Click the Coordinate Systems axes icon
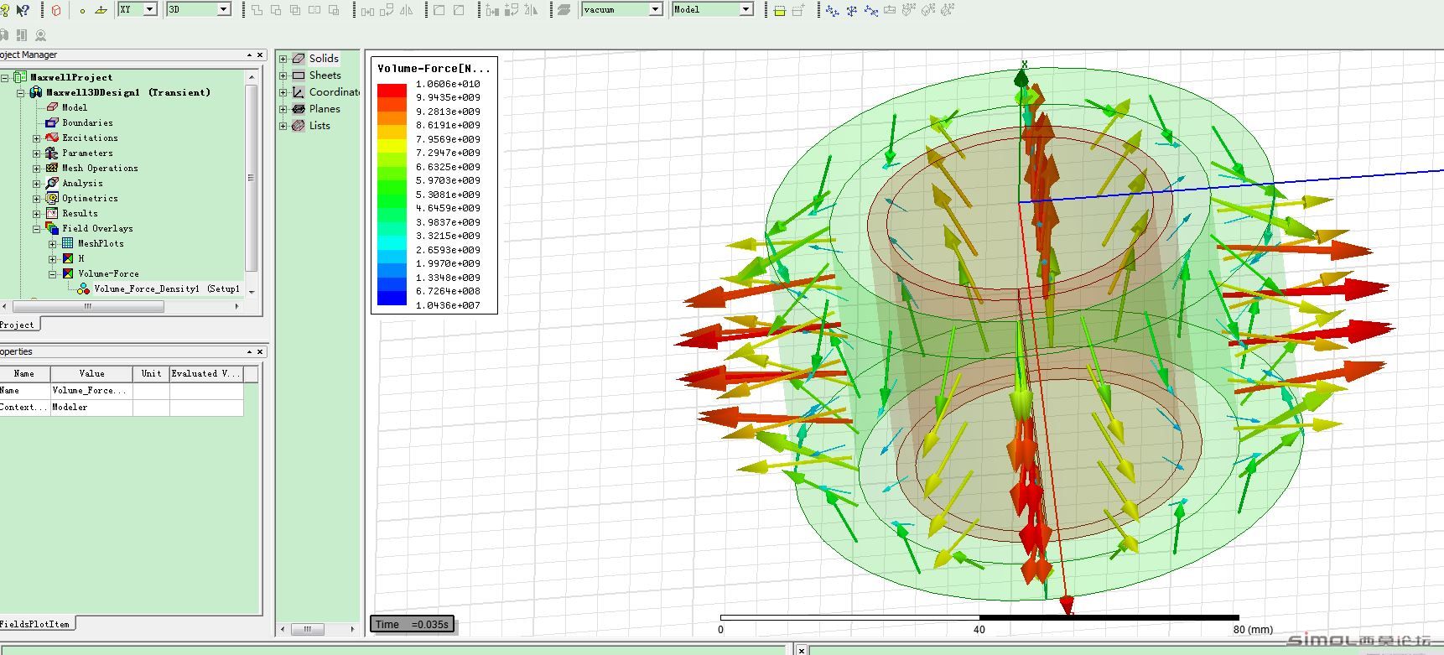1444x655 pixels. [299, 92]
